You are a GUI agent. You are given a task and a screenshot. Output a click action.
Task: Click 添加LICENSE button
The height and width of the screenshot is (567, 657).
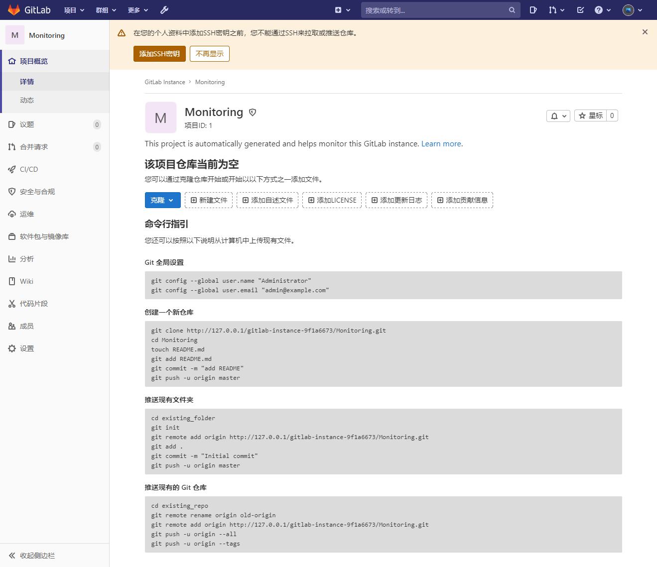(332, 200)
